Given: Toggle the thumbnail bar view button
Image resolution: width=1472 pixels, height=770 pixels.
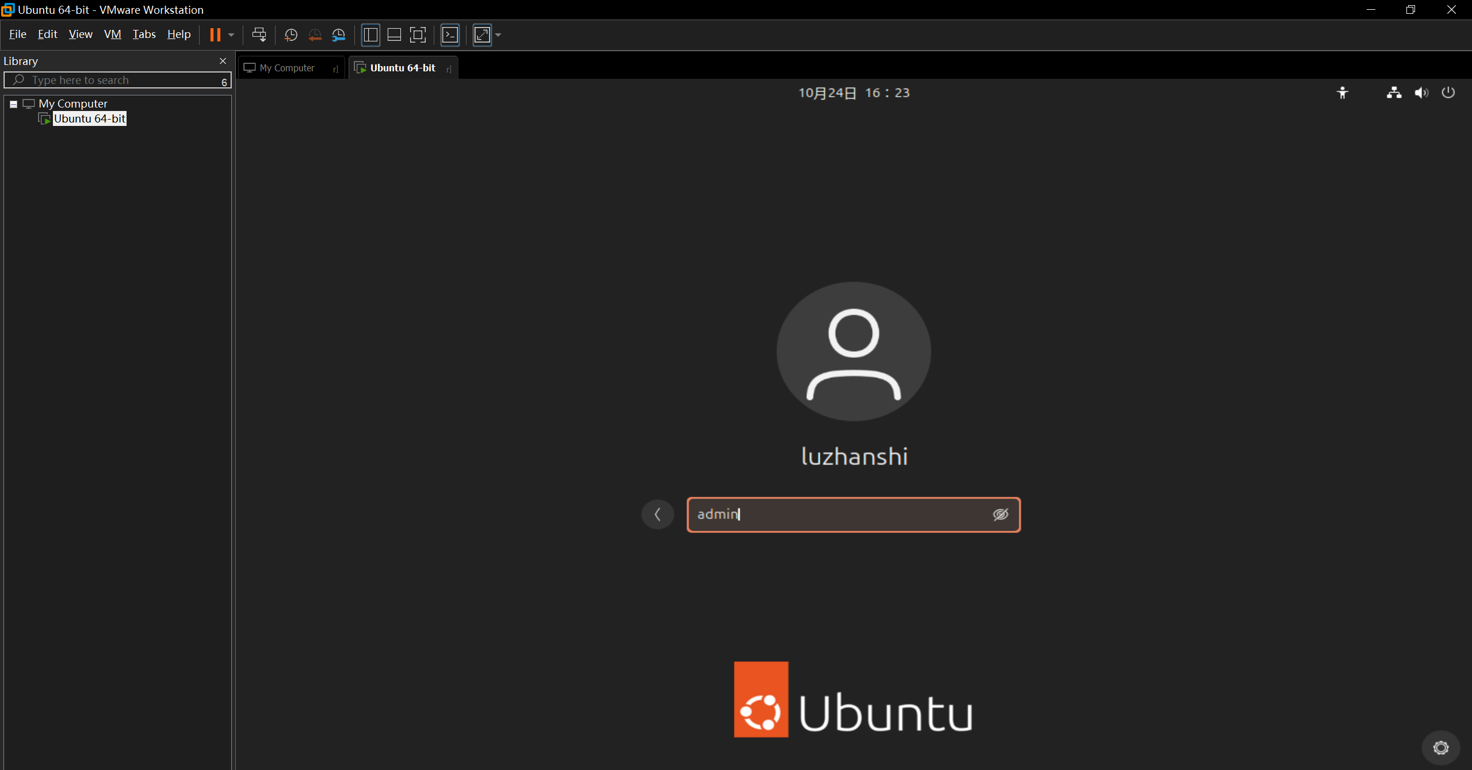Looking at the screenshot, I should (394, 35).
